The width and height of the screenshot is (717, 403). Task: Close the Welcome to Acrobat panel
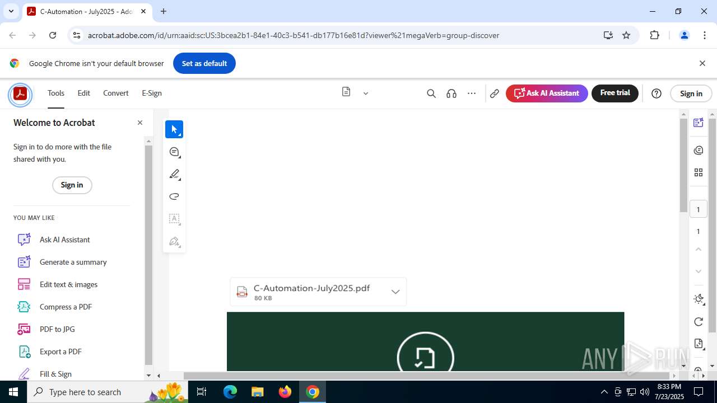pyautogui.click(x=140, y=123)
